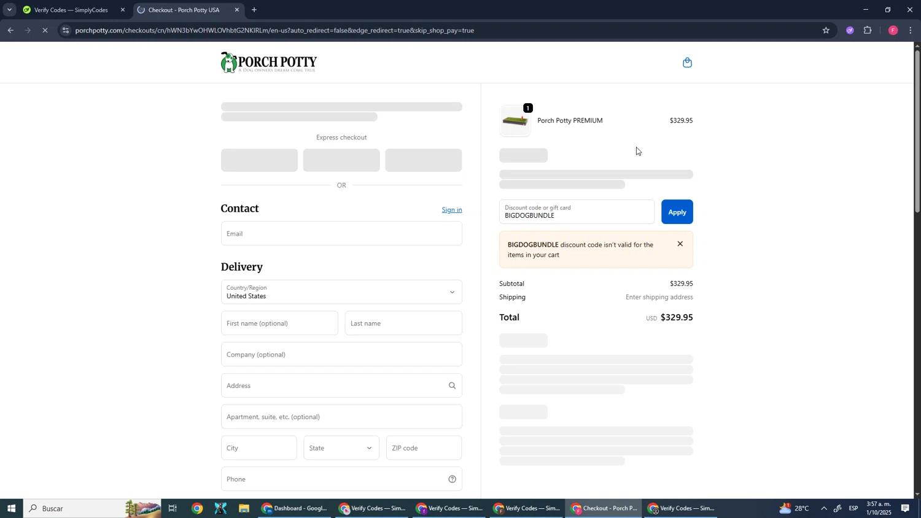The height and width of the screenshot is (518, 921).
Task: Open the tab search dropdown arrow
Action: pos(9,10)
